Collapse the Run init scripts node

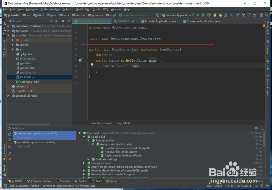point(88,141)
